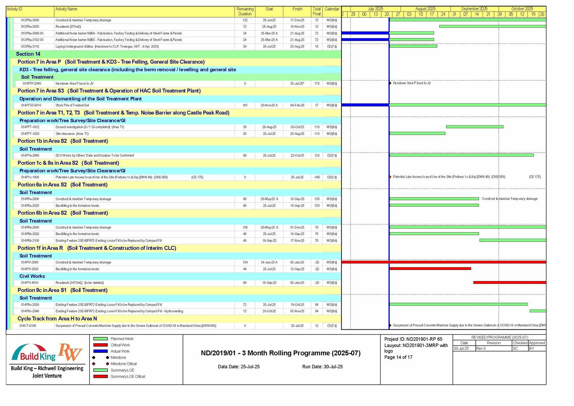Click the red Gantt bar for Roadwork (1470m2)
This screenshot has width=574, height=406.
[x=510, y=282]
